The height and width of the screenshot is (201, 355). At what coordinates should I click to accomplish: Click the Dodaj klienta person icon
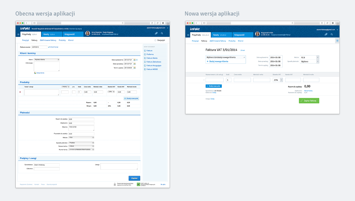tap(35, 73)
